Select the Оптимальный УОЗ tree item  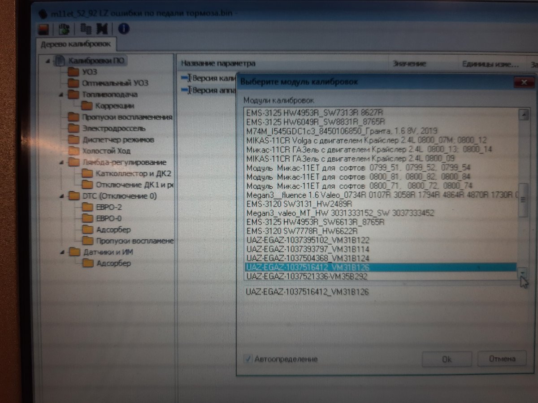tap(115, 83)
